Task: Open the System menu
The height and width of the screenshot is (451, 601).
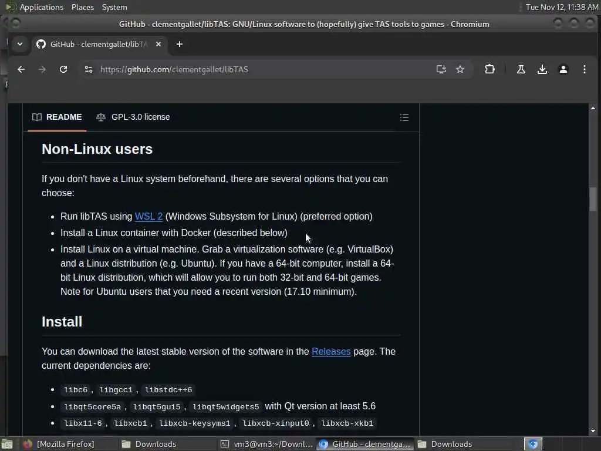Action: point(114,7)
